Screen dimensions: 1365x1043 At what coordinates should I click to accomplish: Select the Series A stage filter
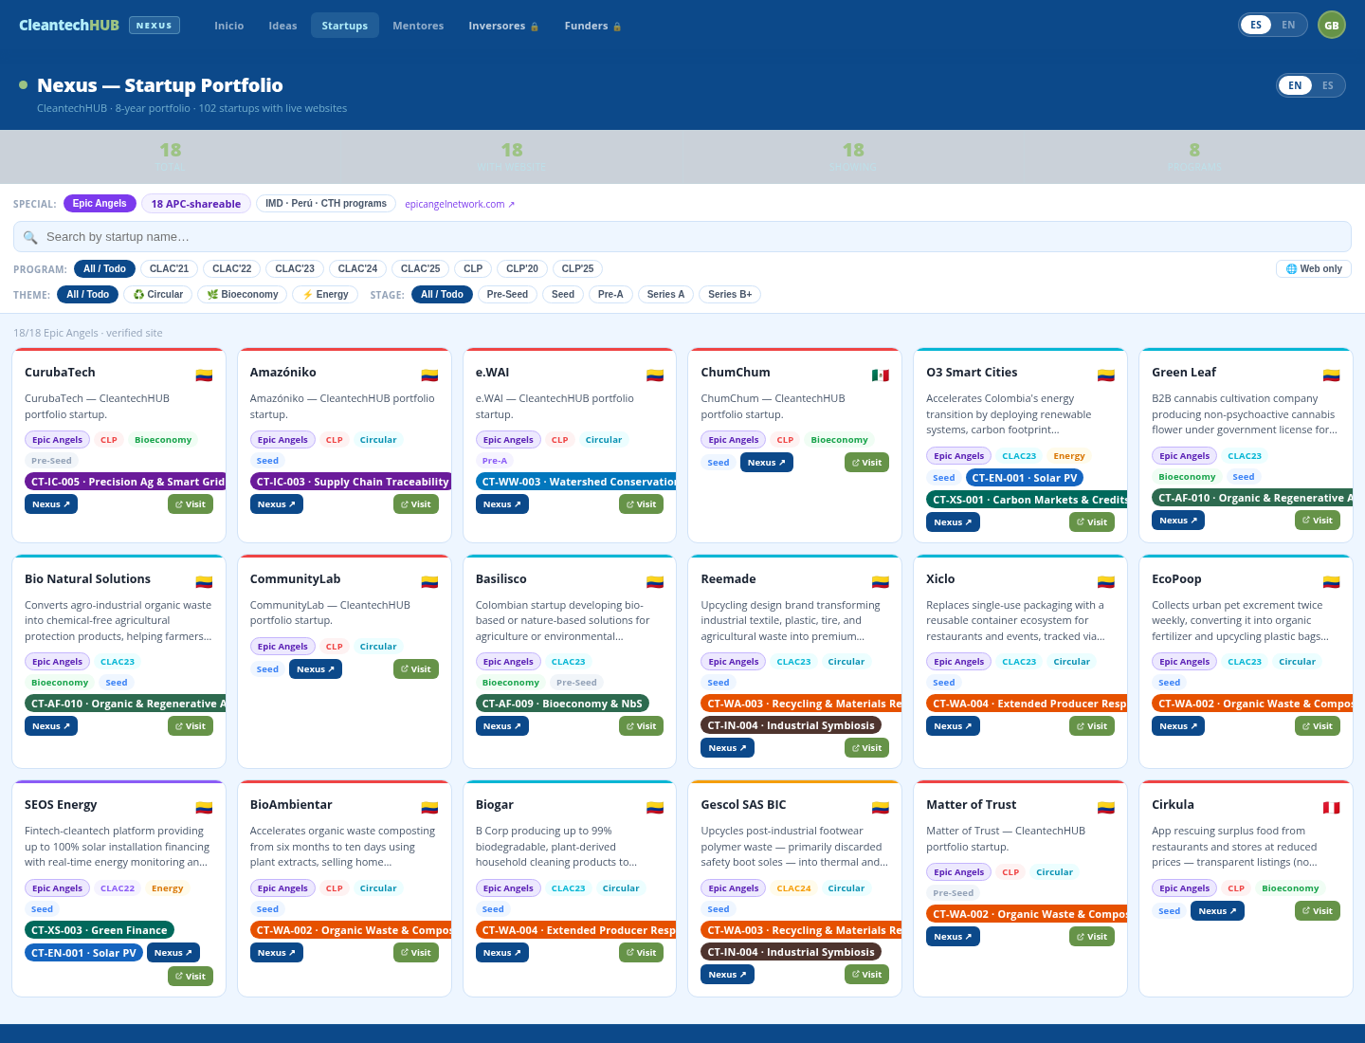click(x=665, y=294)
